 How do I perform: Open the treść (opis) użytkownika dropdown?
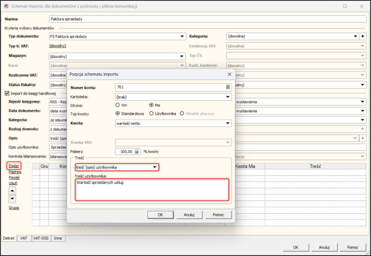(x=155, y=167)
